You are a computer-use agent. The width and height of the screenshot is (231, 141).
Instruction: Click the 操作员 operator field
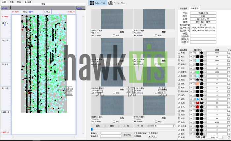(x=203, y=39)
